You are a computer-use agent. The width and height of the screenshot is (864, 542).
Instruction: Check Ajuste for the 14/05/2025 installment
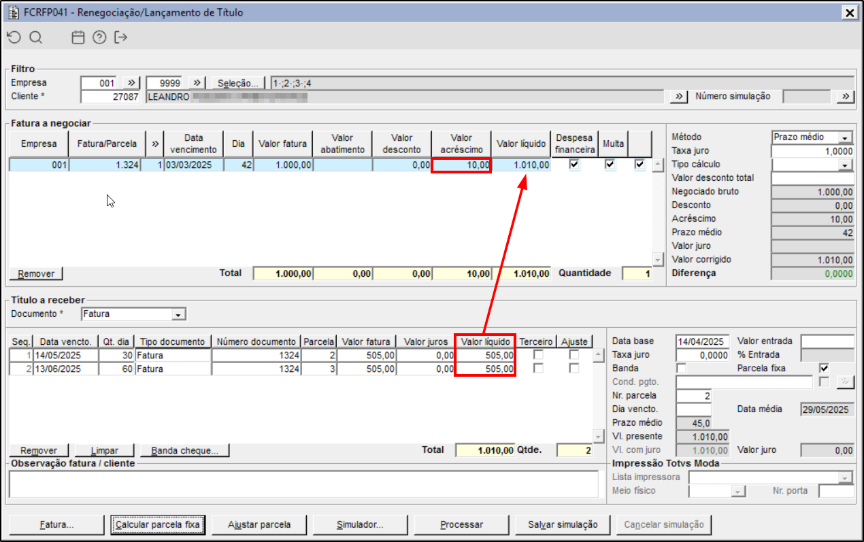click(x=574, y=355)
